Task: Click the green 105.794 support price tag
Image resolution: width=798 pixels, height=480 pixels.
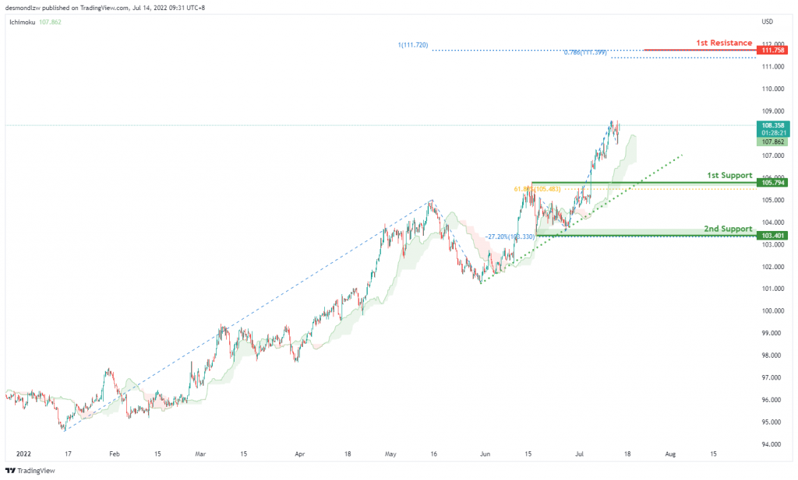Action: pos(772,182)
